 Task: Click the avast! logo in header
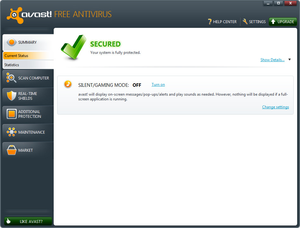point(29,15)
